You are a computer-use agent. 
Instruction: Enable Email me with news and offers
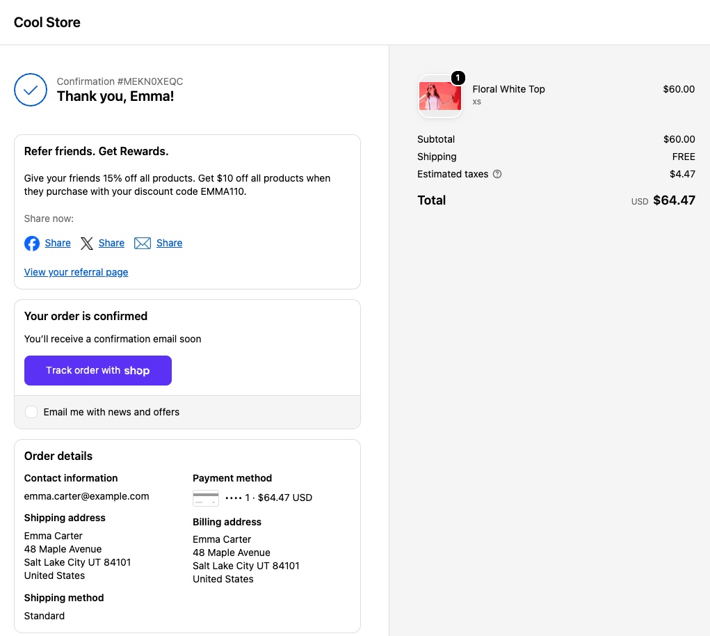tap(31, 412)
